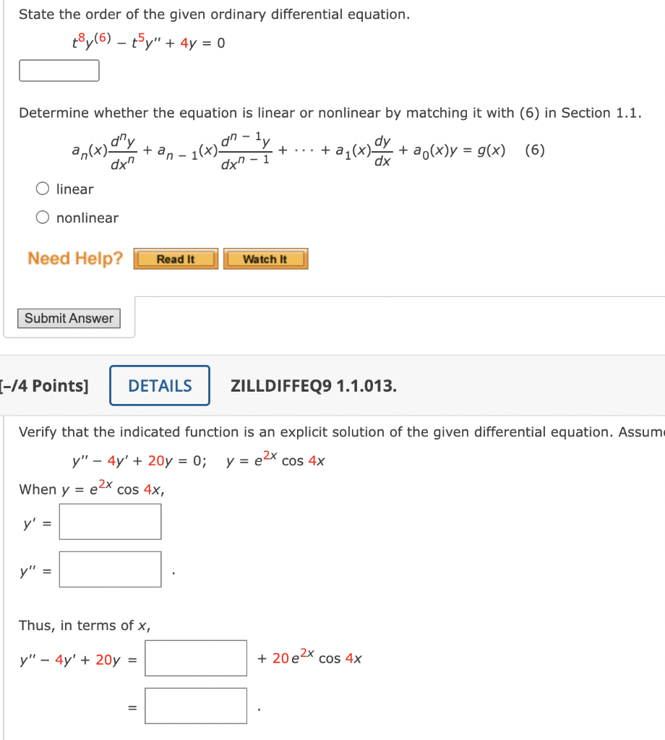Viewport: 665px width, 740px height.
Task: Click the y' answer input field
Action: [110, 521]
